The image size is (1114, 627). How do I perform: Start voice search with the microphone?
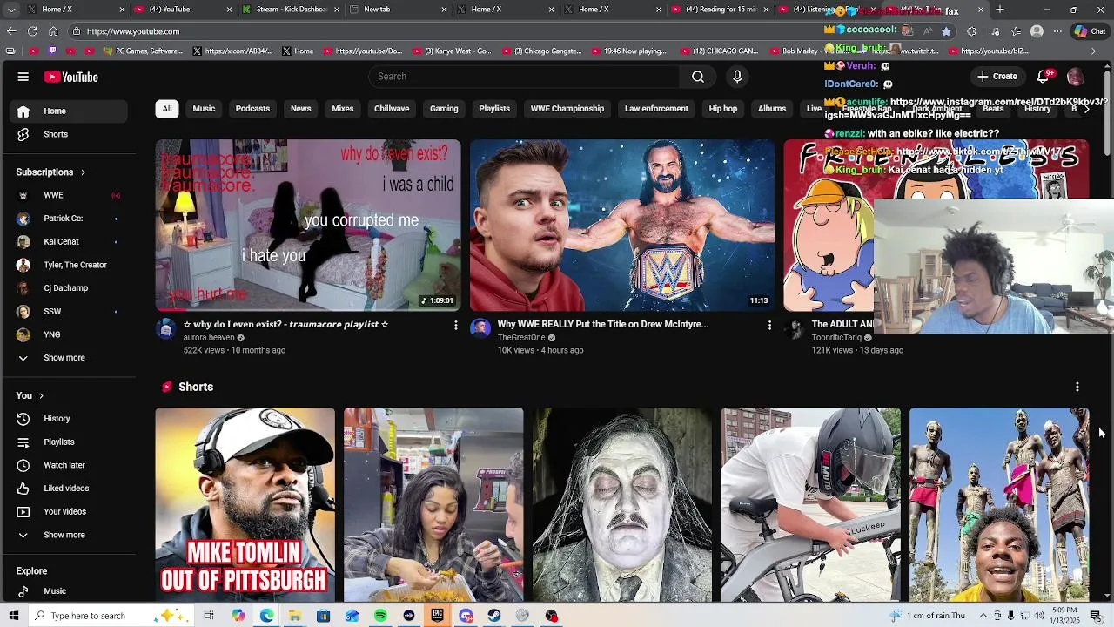737,77
